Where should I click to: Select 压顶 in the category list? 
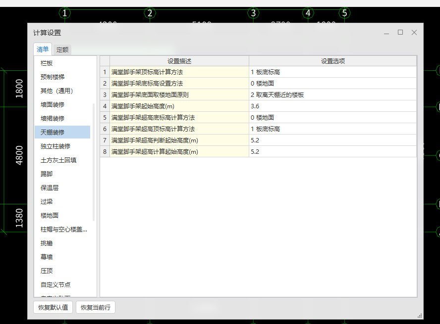(x=62, y=271)
